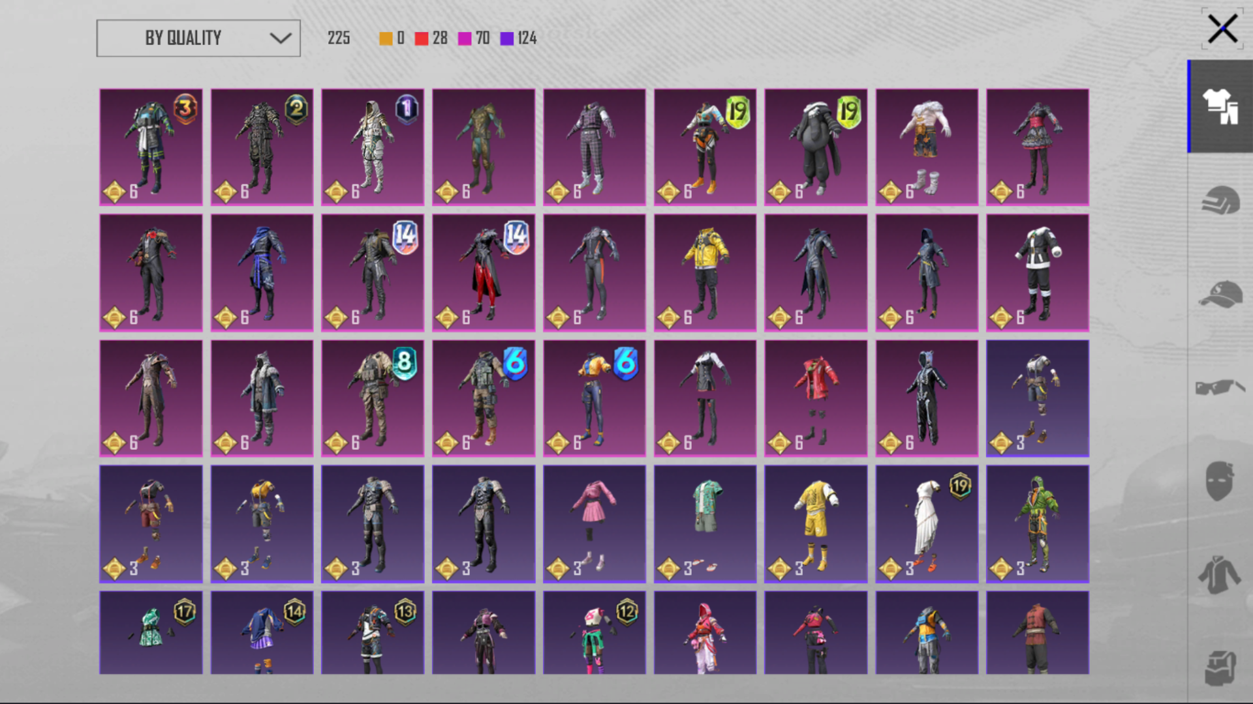Viewport: 1253px width, 704px height.
Task: Select the black armor outfit with badge 2
Action: tap(262, 147)
